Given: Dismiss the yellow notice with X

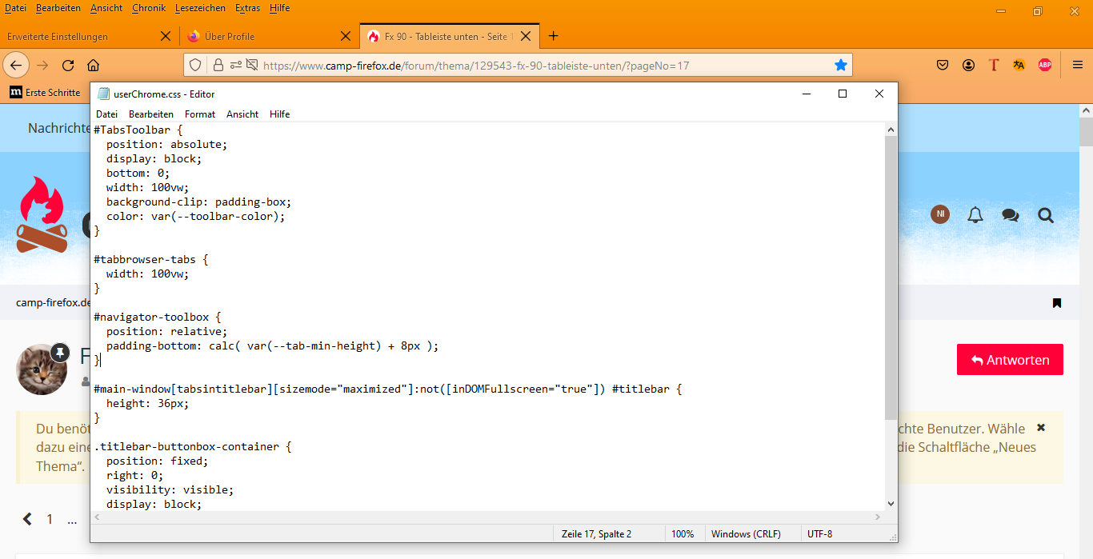Looking at the screenshot, I should 1041,428.
